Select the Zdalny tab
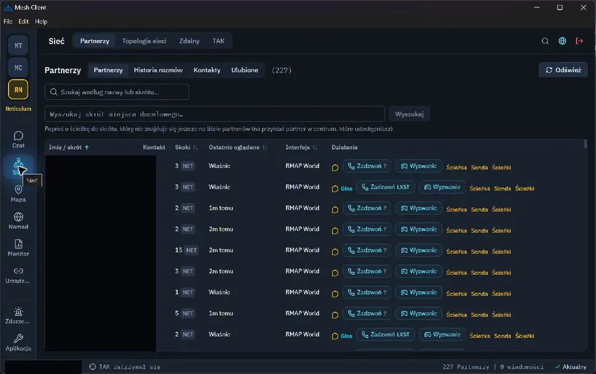 click(x=189, y=41)
